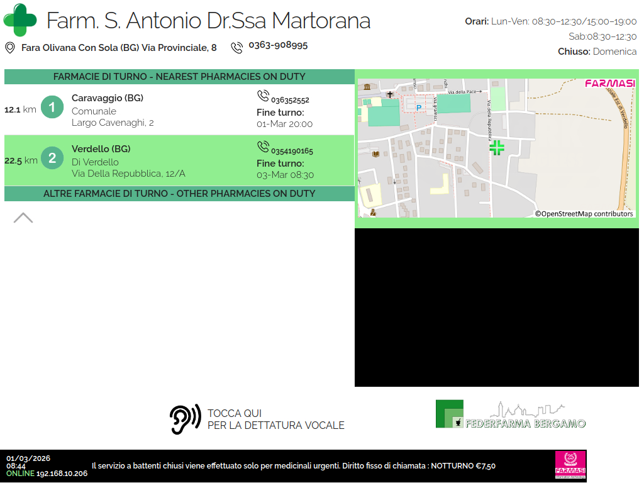Image resolution: width=644 pixels, height=483 pixels.
Task: Select the Verdello (BG) pharmacy name
Action: tap(101, 149)
